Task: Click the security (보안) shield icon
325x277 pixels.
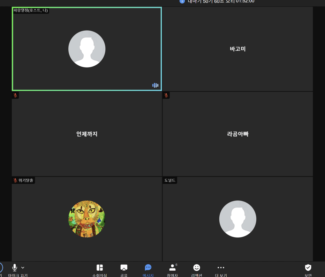Action: pyautogui.click(x=308, y=267)
